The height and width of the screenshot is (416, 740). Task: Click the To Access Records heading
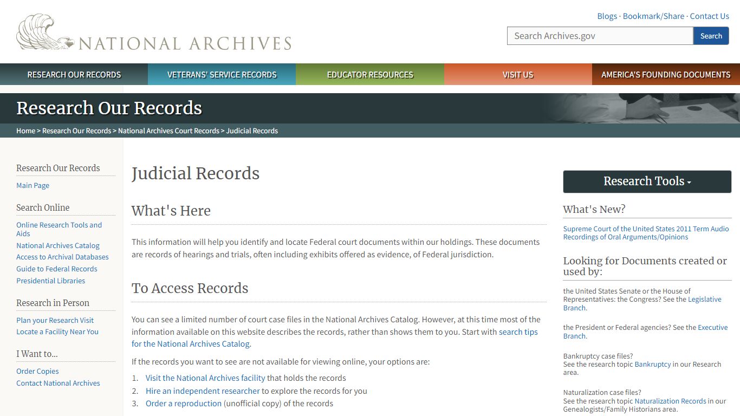coord(190,288)
